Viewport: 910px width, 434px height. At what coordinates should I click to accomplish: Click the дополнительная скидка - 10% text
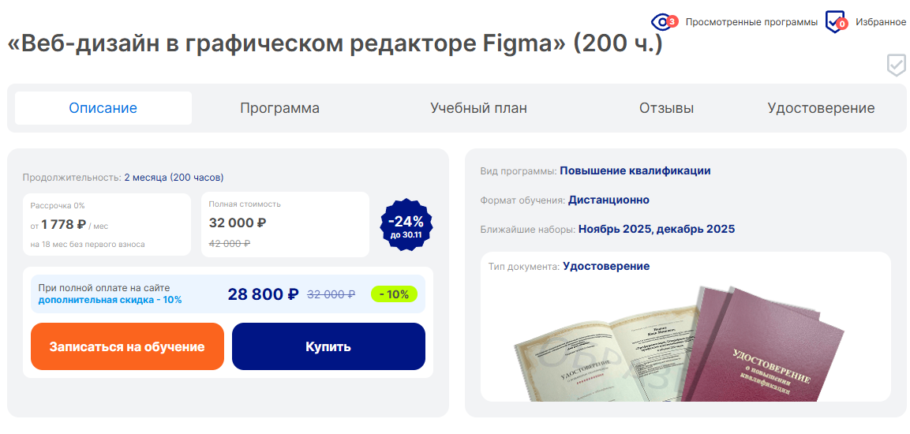[x=110, y=300]
